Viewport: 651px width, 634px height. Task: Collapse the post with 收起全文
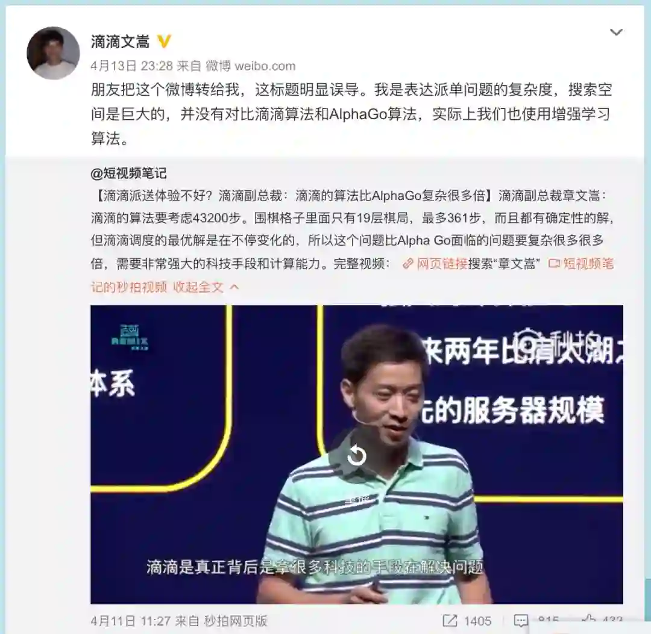pyautogui.click(x=198, y=287)
